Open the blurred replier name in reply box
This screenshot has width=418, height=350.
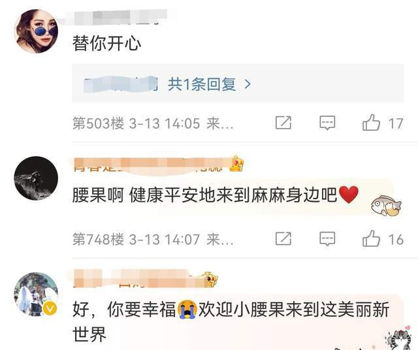click(x=120, y=84)
